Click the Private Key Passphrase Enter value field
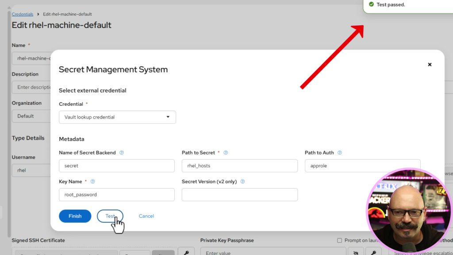Screen dimensions: 453x255 pos(273,252)
